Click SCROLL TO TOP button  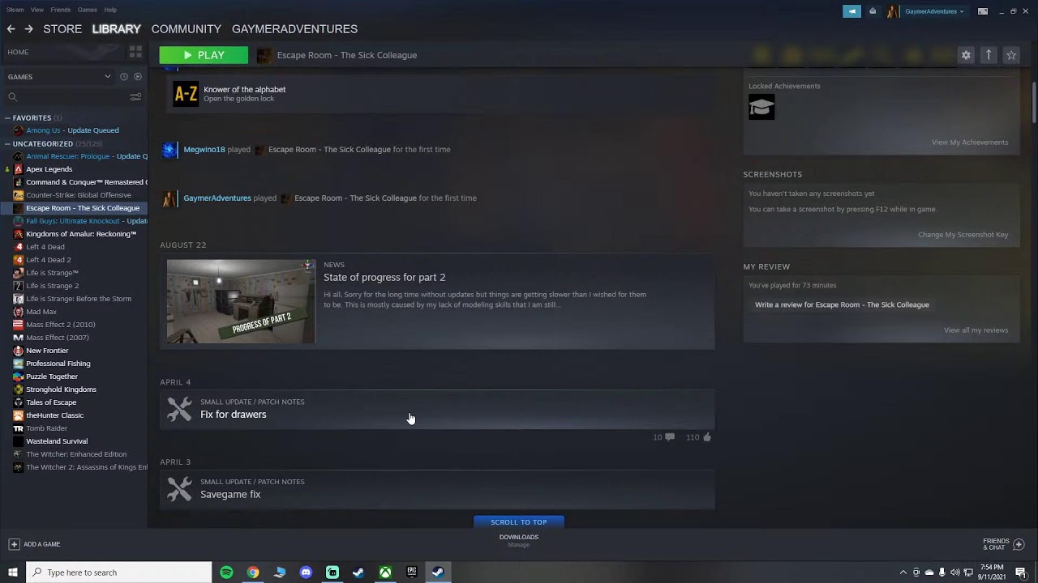click(x=519, y=522)
